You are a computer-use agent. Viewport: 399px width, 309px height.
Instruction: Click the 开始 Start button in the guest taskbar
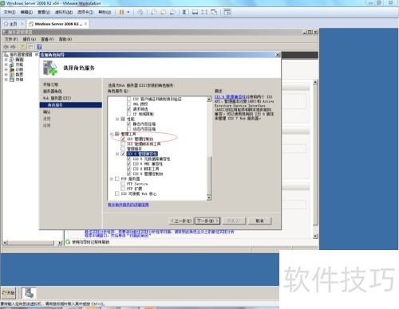pos(8,293)
